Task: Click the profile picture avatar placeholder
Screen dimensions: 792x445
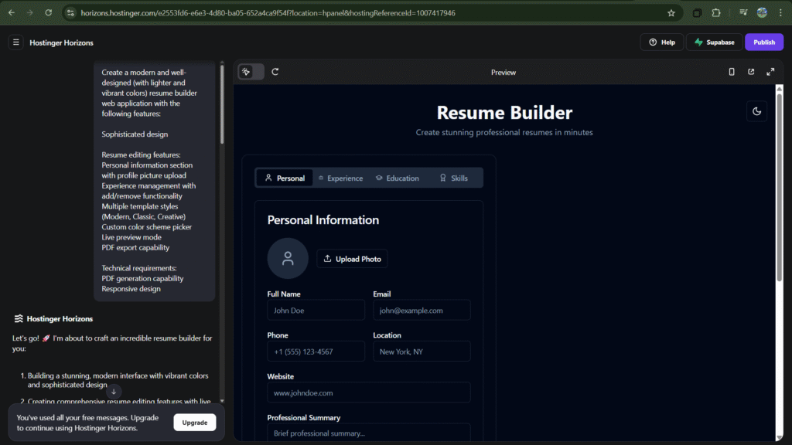Action: click(x=288, y=259)
